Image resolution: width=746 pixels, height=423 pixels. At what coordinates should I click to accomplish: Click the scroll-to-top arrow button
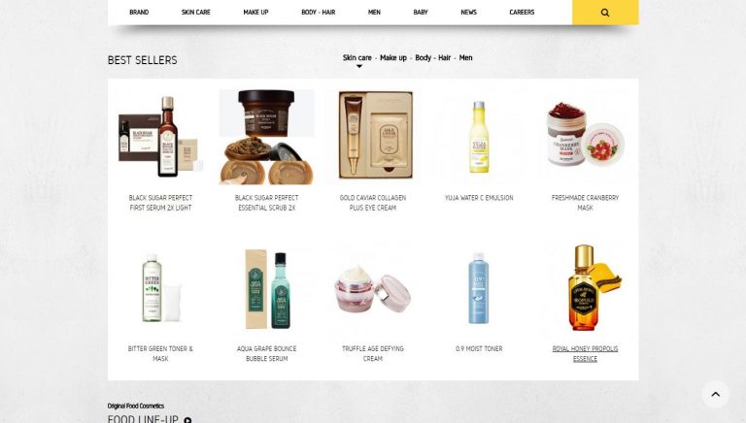pyautogui.click(x=715, y=394)
